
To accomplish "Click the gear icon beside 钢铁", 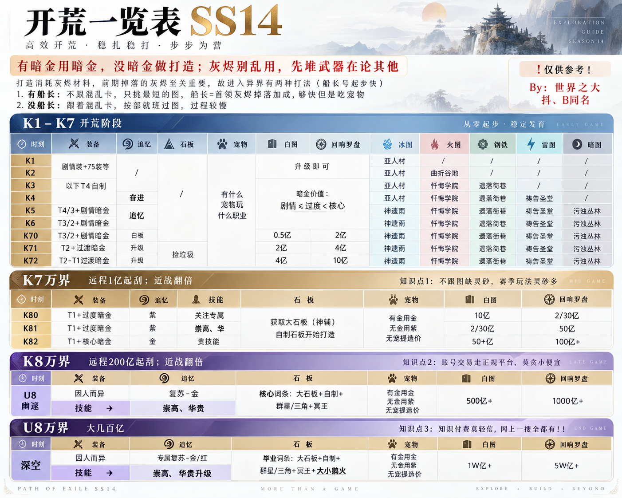I will (x=483, y=144).
